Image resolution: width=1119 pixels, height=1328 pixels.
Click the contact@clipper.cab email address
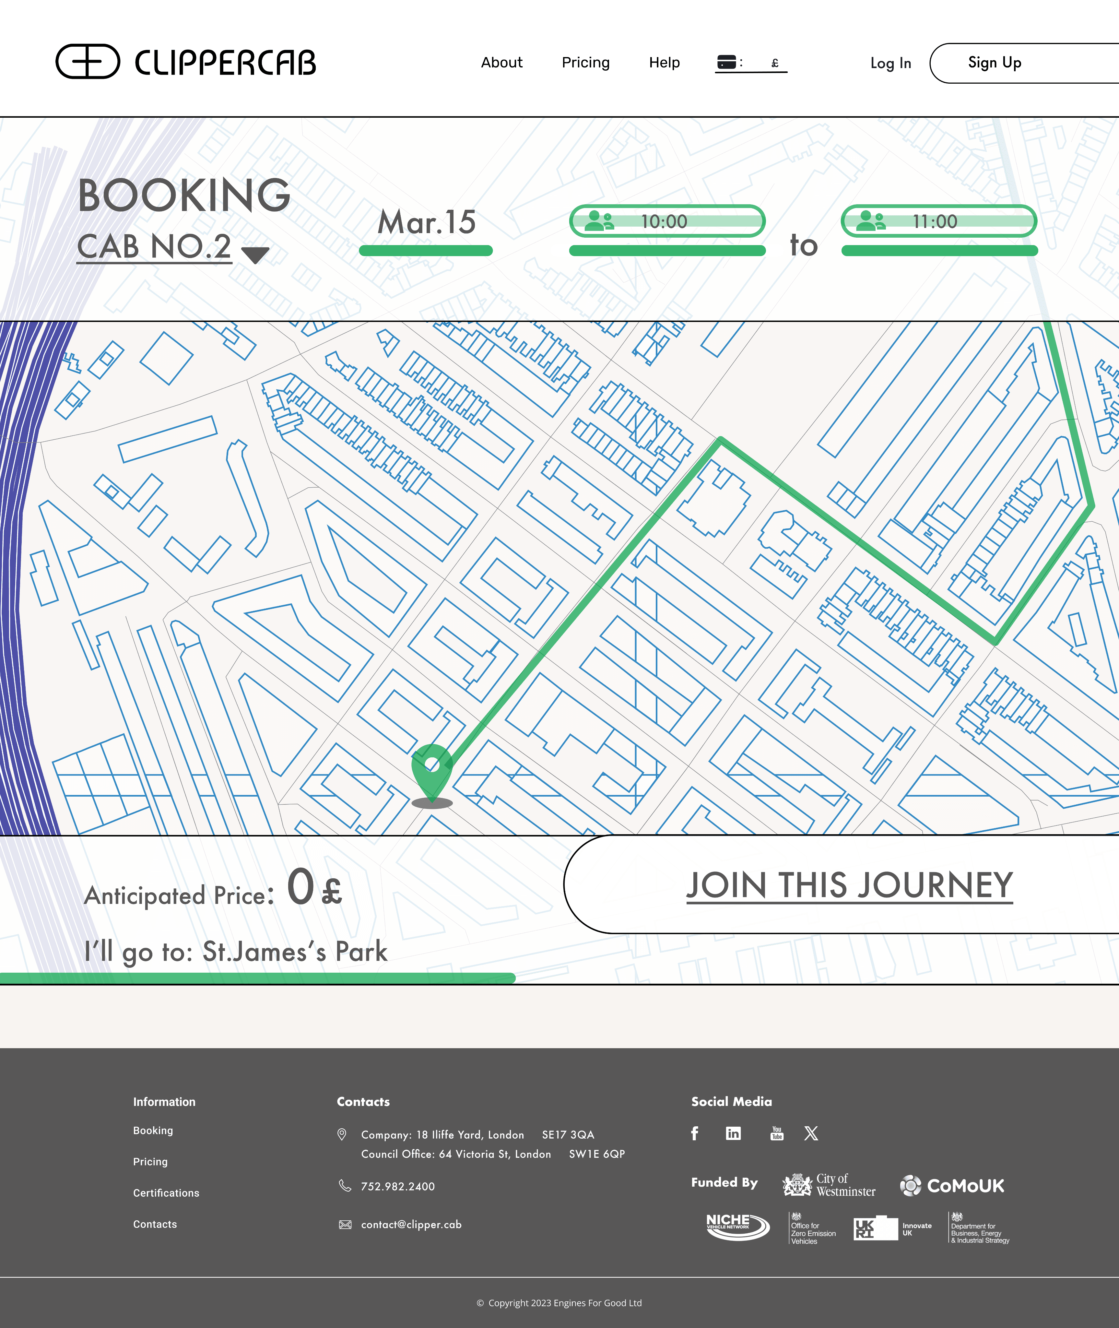click(411, 1225)
